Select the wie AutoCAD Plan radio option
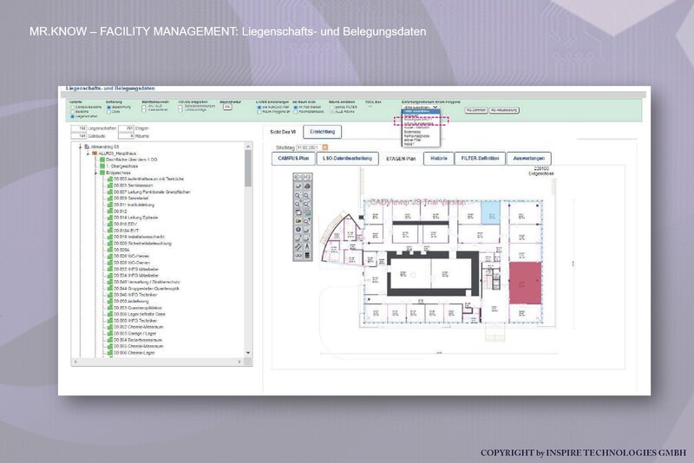Viewport: 694px width, 463px height. pos(259,107)
